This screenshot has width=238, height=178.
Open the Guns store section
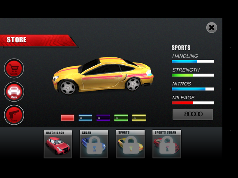pyautogui.click(x=14, y=115)
